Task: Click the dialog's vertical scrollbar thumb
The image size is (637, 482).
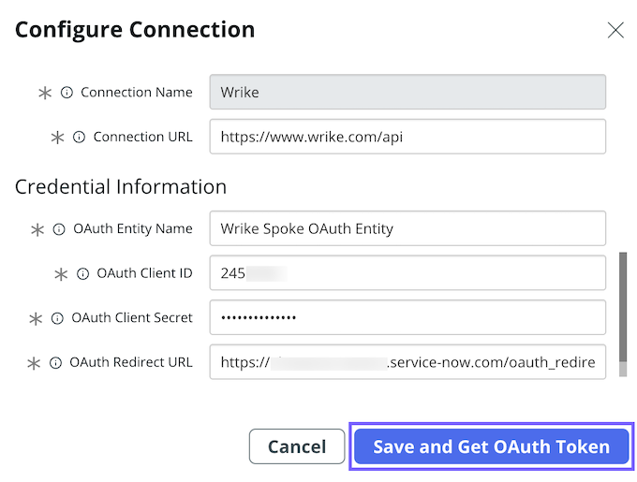Action: point(623,307)
